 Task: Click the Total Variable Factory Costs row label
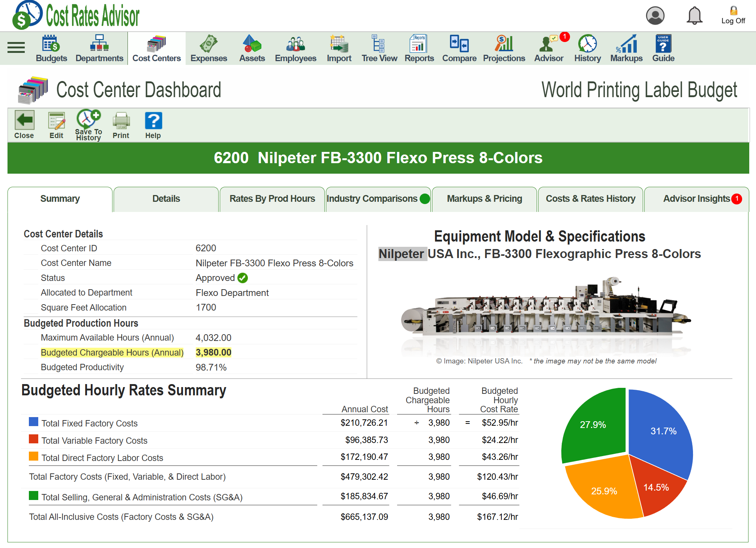click(94, 441)
